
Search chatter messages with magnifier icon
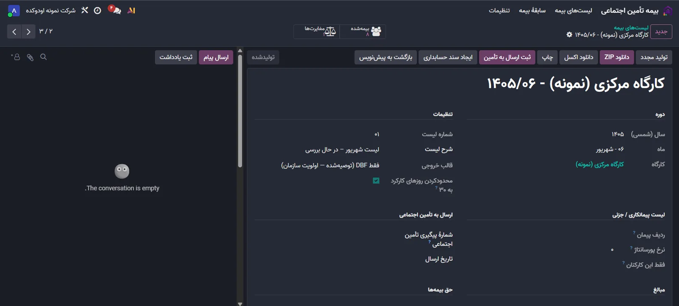[x=43, y=57]
